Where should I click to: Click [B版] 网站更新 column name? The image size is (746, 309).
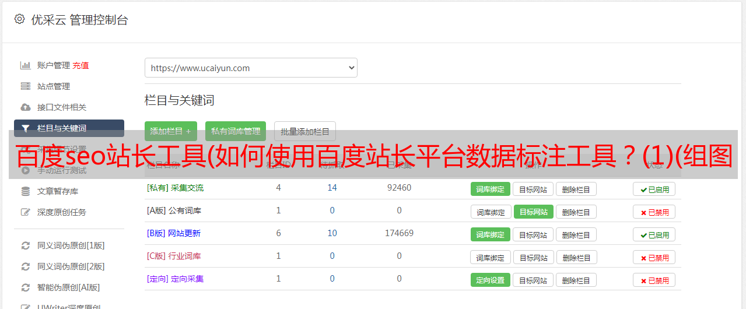tap(174, 233)
